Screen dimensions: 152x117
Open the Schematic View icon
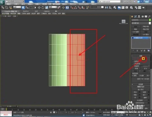[x=127, y=8]
